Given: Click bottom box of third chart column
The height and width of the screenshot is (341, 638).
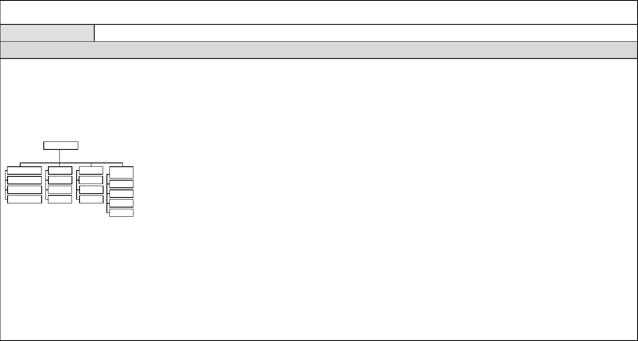Looking at the screenshot, I should pyautogui.click(x=91, y=199).
